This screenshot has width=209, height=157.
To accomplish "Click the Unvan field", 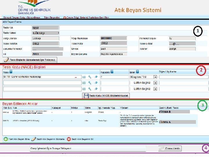I will pyautogui.click(x=114, y=49).
